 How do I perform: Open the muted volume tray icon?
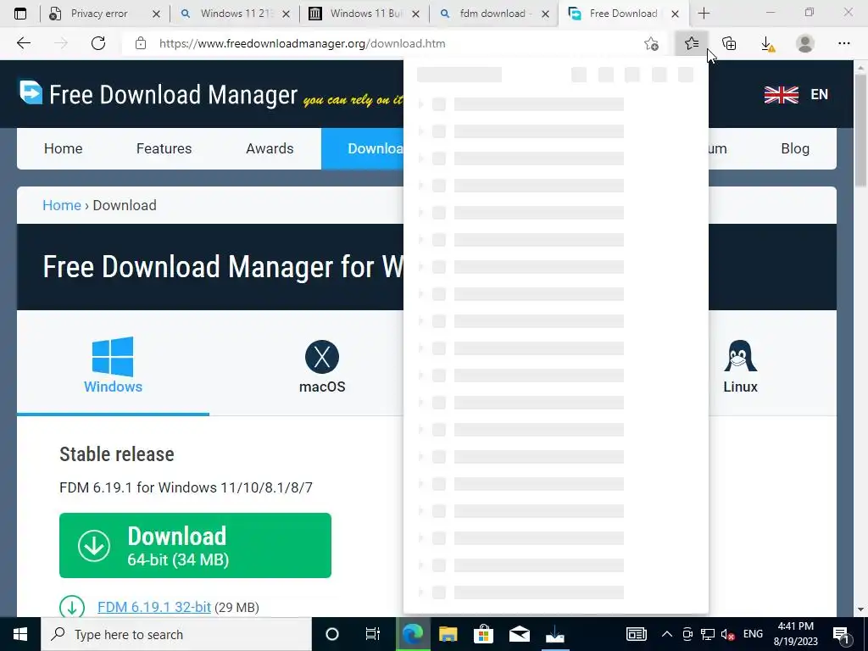[x=728, y=634]
